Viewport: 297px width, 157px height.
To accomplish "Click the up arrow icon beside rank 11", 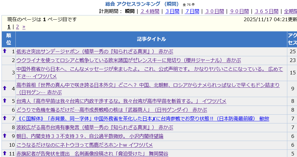I will point(5,153).
